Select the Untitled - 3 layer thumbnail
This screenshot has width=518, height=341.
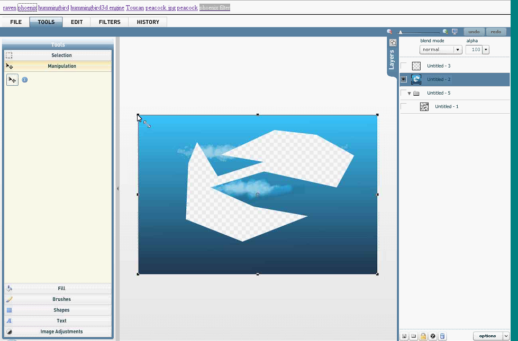coord(416,66)
